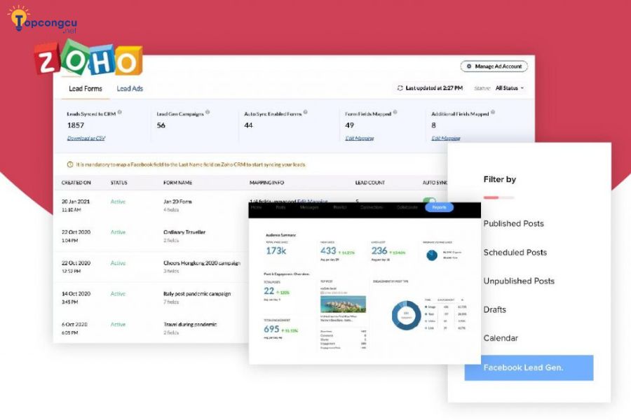Click the warning icon in the mandatory mapping notice

point(70,164)
